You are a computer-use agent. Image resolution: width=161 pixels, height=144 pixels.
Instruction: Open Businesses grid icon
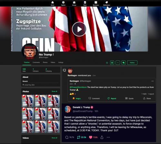click(96, 3)
